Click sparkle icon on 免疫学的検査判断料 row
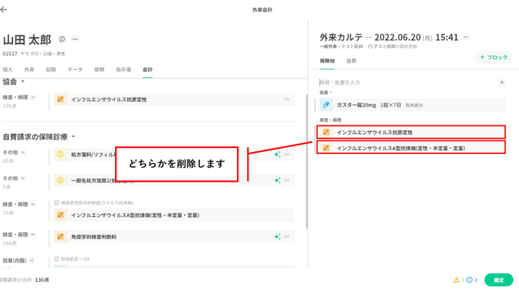Image resolution: width=519 pixels, height=292 pixels. click(277, 236)
